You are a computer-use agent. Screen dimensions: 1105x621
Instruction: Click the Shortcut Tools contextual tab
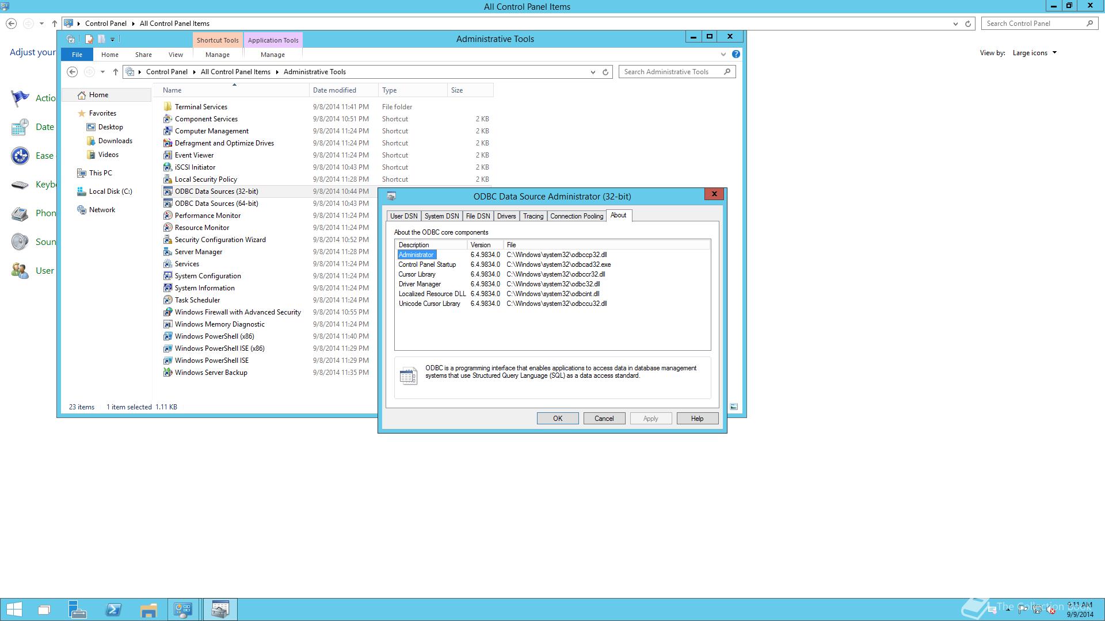coord(218,40)
